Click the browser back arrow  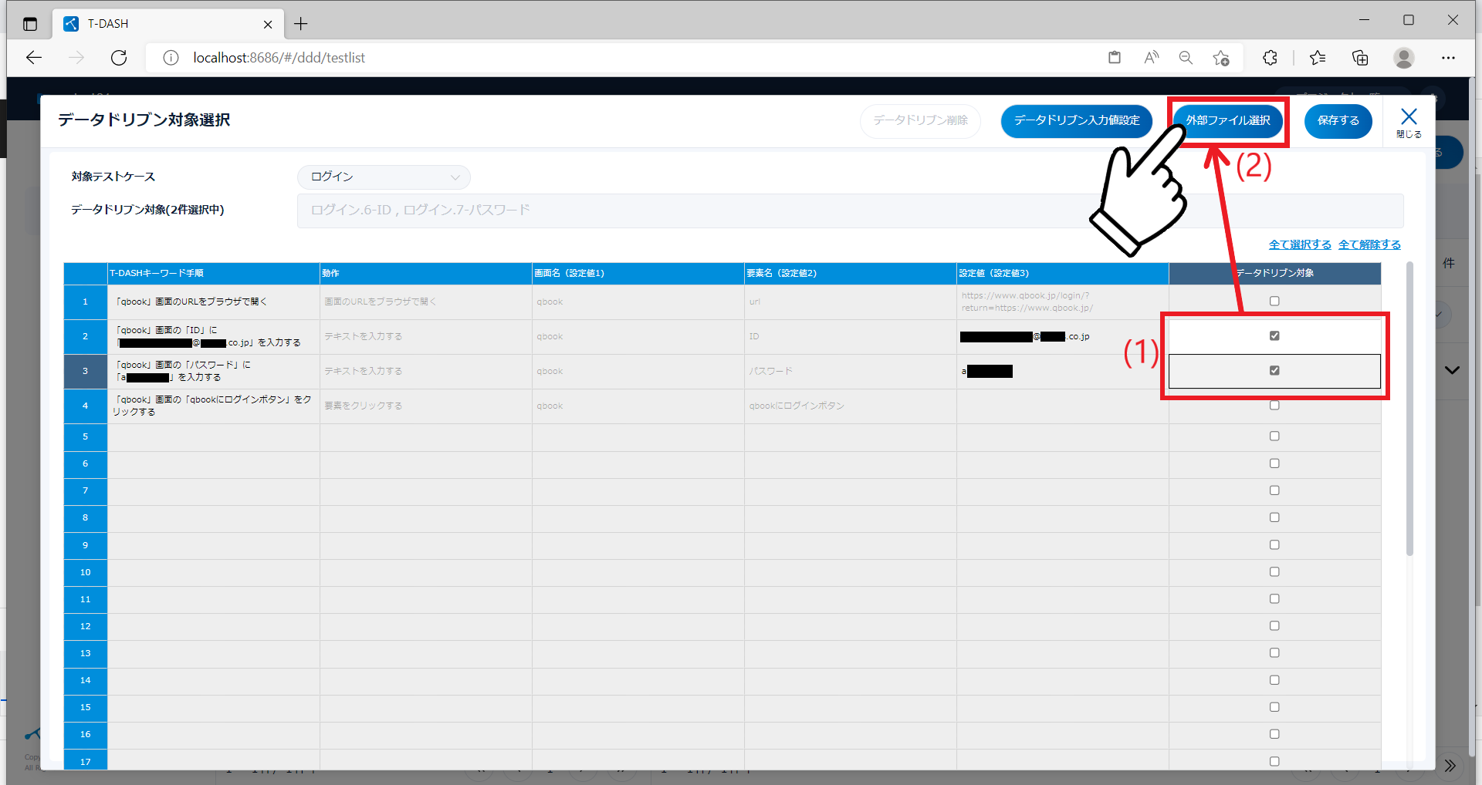[34, 58]
